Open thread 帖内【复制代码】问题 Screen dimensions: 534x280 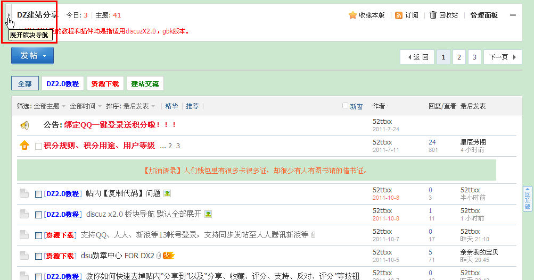tap(123, 193)
